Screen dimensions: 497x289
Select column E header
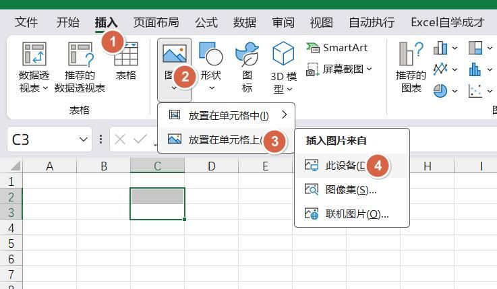265,166
